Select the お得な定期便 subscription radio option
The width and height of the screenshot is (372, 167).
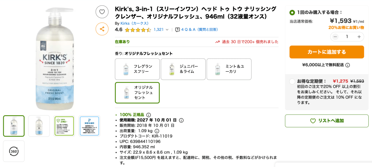click(292, 81)
